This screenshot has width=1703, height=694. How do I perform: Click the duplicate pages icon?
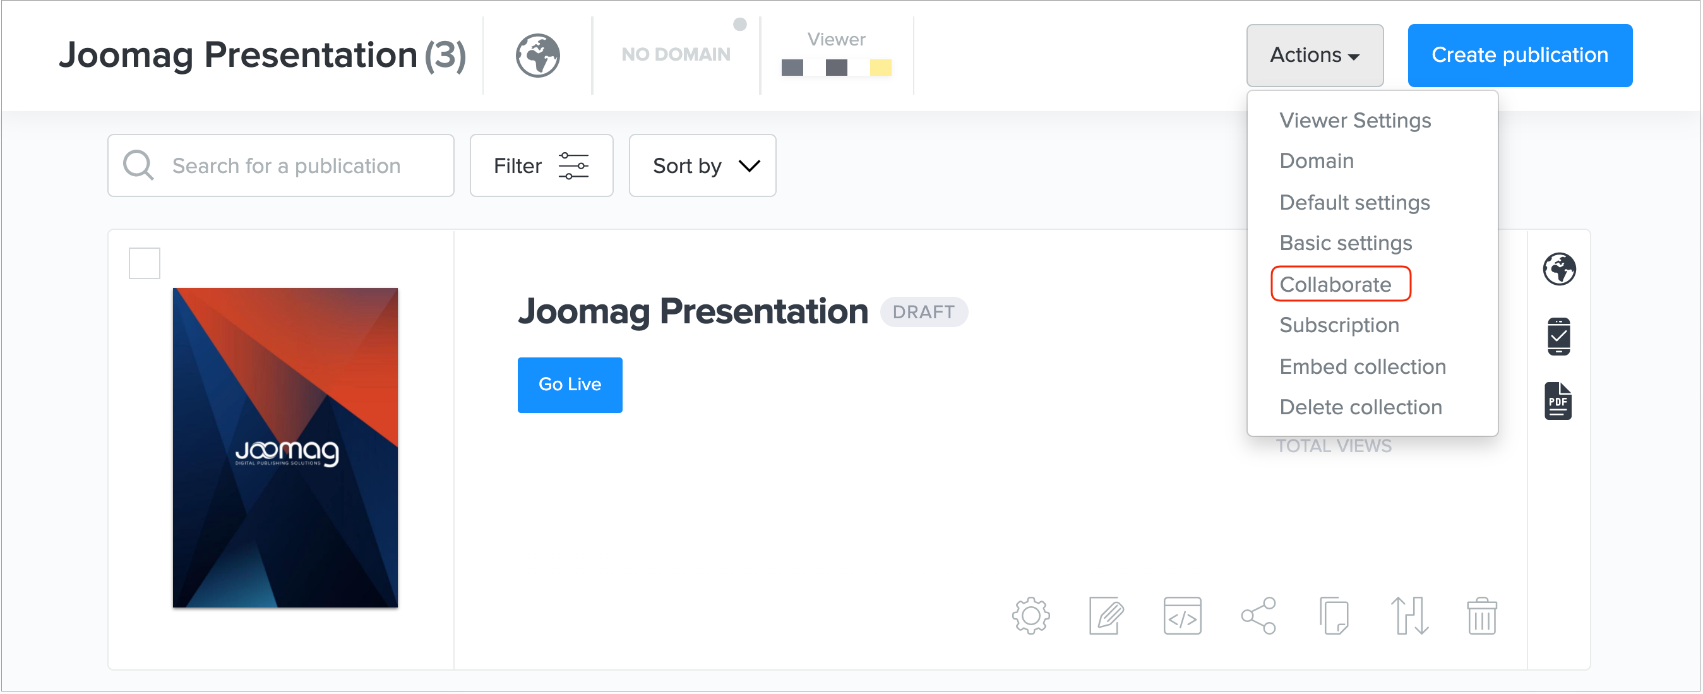coord(1334,616)
